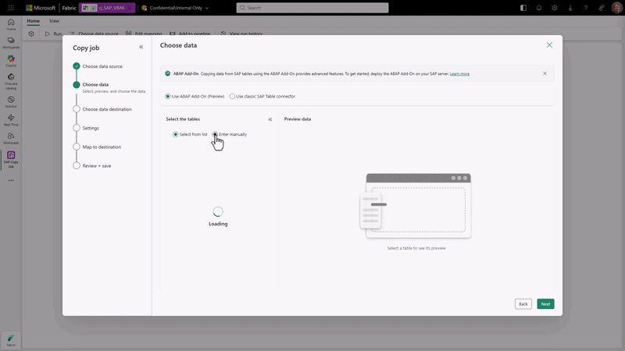This screenshot has width=625, height=351.
Task: Select Use ABAP Add-On (Preview) radio
Action: [168, 96]
